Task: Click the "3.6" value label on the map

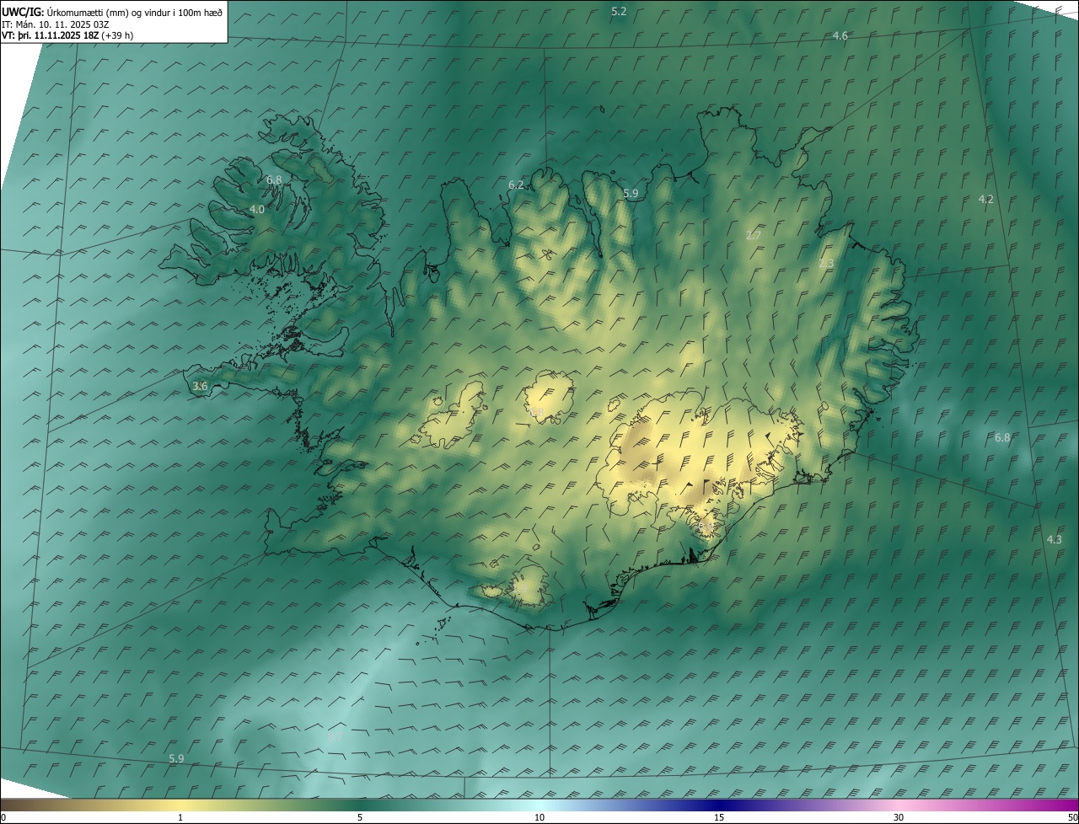Action: (200, 386)
